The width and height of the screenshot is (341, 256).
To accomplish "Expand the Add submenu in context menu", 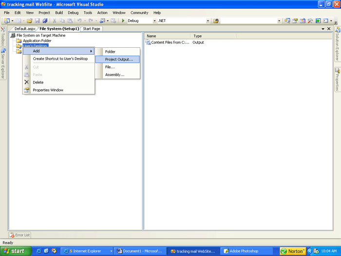I will 58,51.
